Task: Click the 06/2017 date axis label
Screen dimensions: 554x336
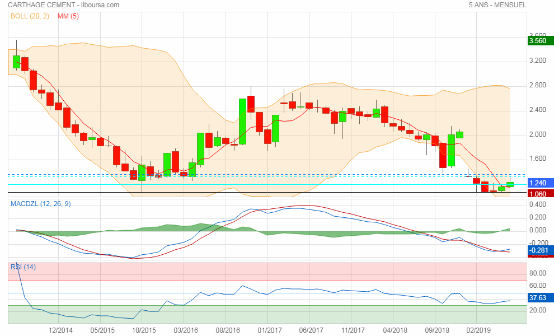Action: click(311, 330)
